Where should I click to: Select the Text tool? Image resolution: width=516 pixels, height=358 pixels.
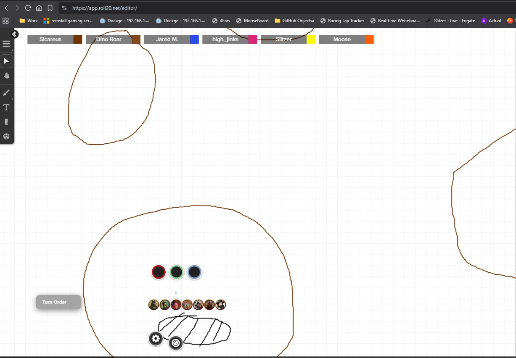pyautogui.click(x=6, y=108)
